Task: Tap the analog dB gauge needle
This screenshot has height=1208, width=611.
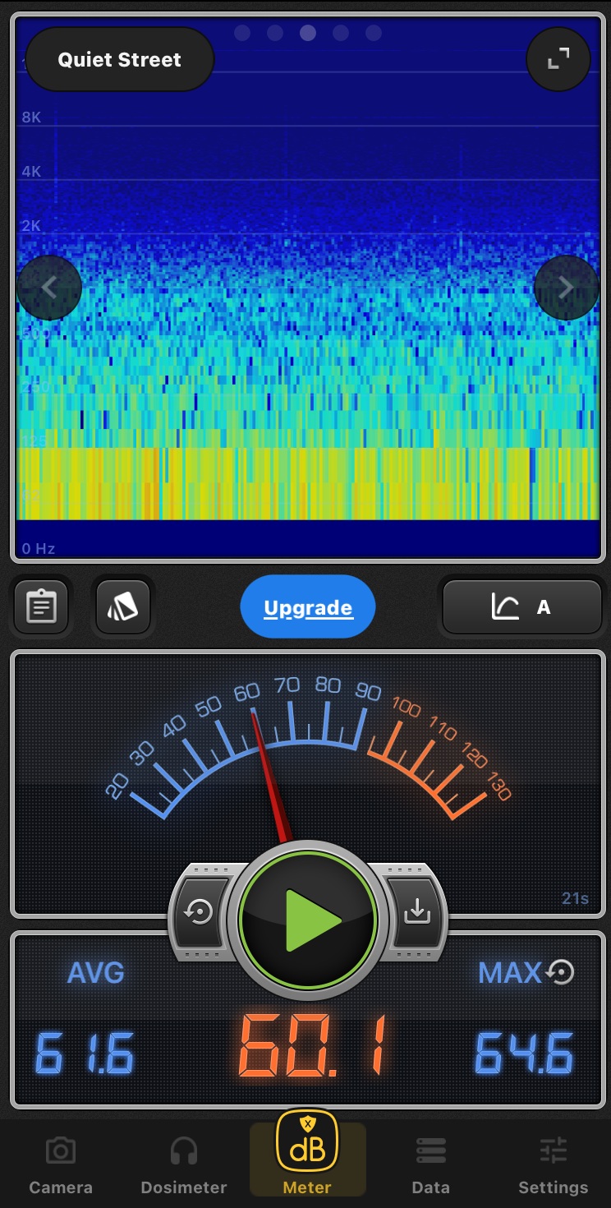Action: [x=269, y=772]
